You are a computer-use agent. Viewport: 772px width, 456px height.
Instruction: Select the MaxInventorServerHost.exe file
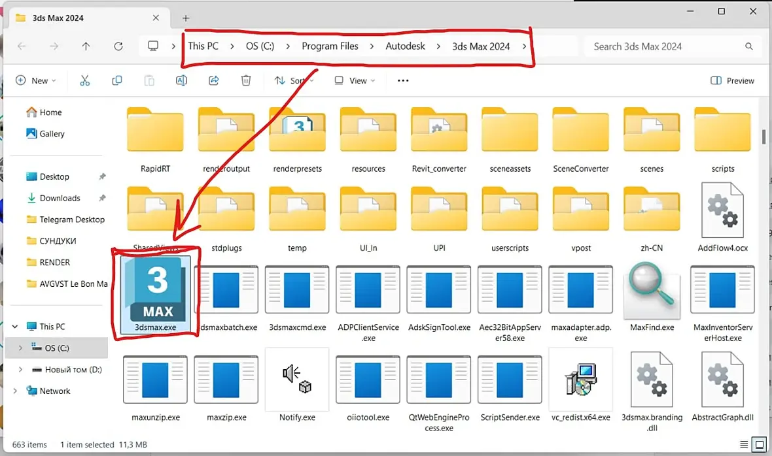pos(722,303)
